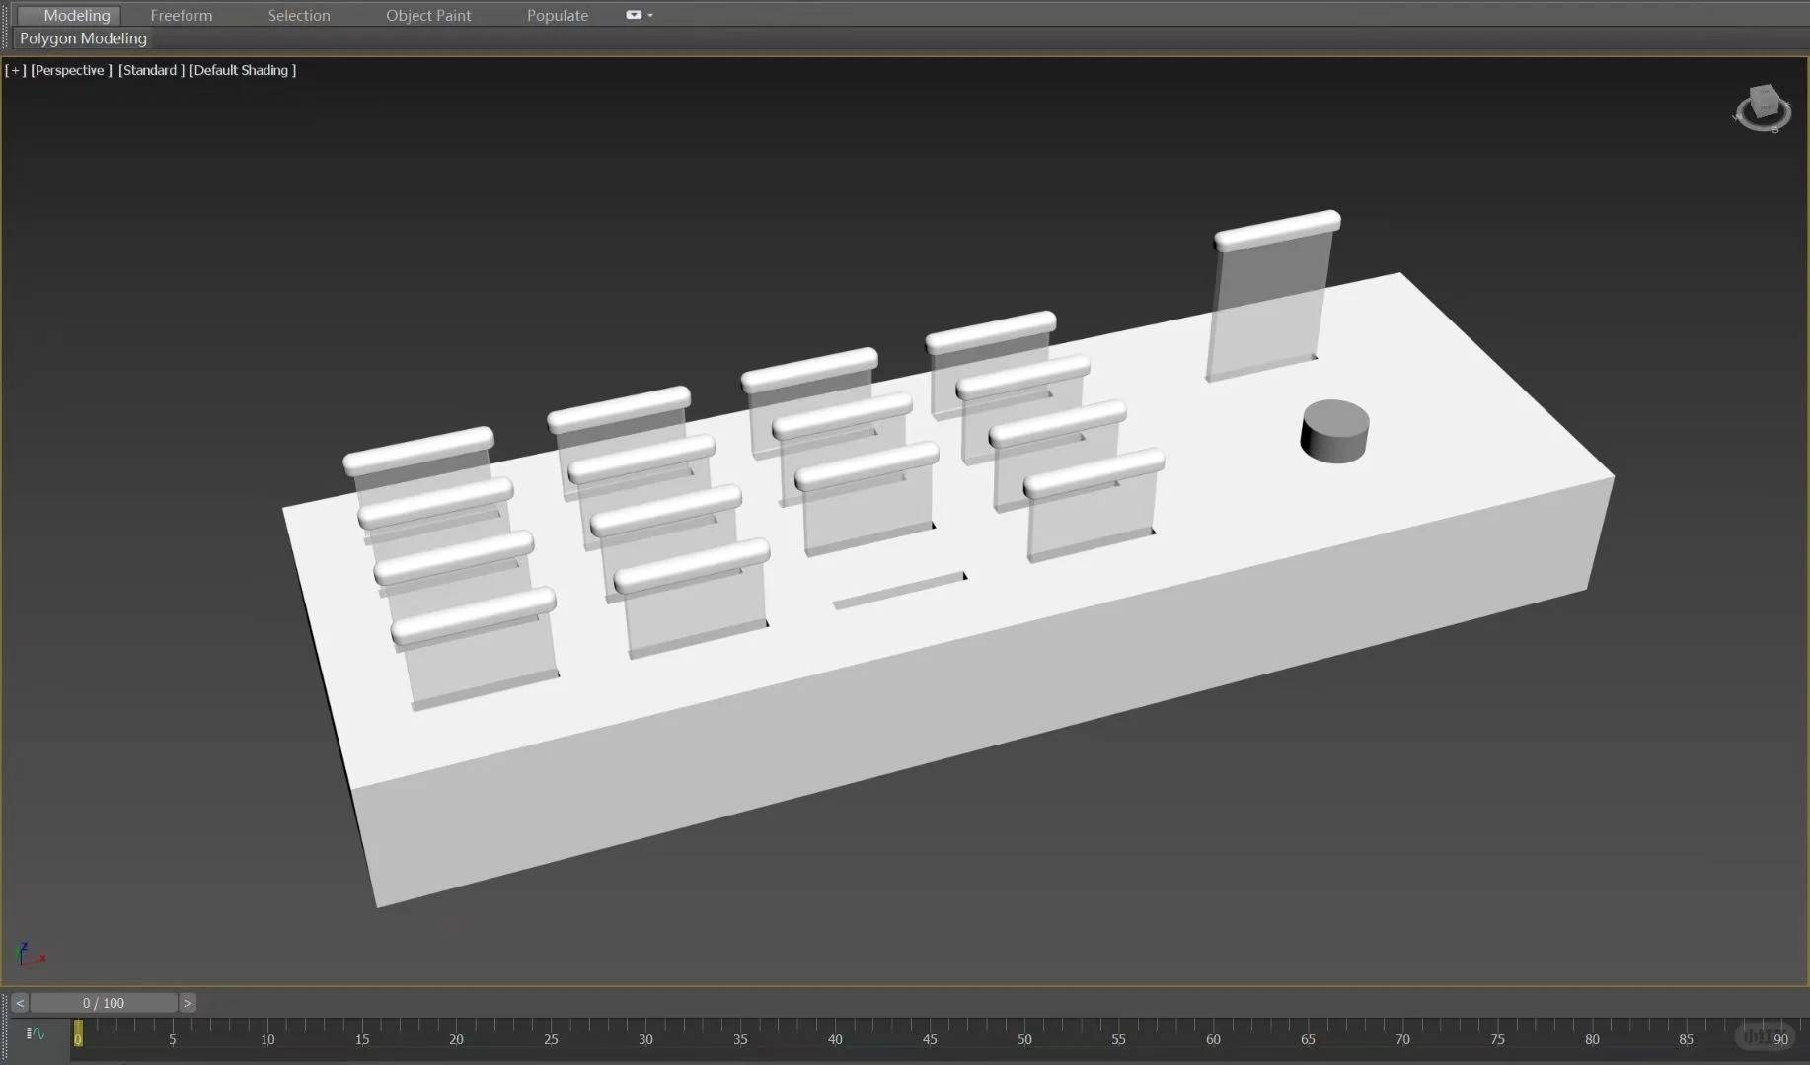Viewport: 1810px width, 1065px height.
Task: Click the empty slot on the box
Action: click(x=899, y=591)
